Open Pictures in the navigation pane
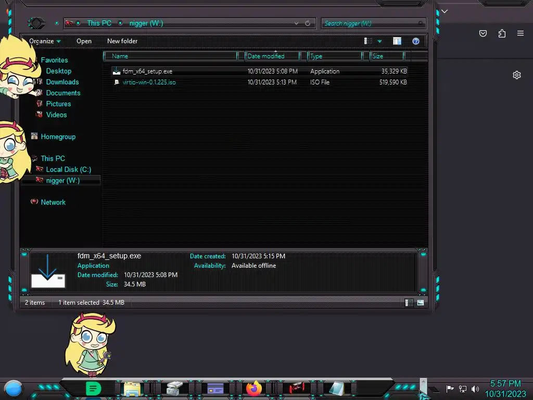The height and width of the screenshot is (400, 533). pyautogui.click(x=58, y=104)
